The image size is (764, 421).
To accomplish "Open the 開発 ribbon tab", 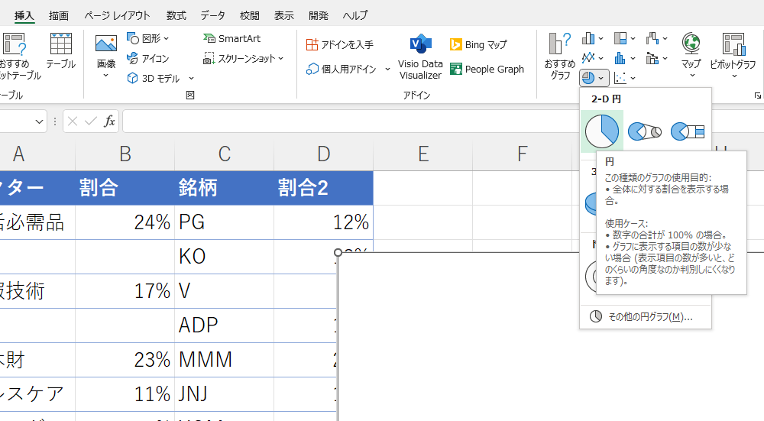I will point(318,15).
